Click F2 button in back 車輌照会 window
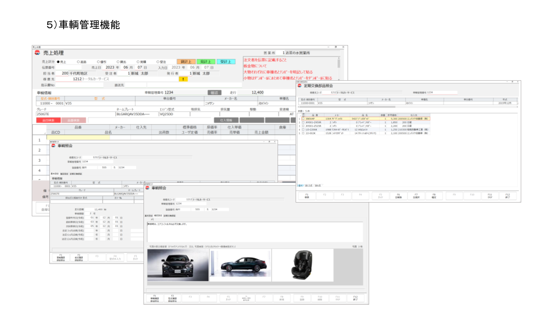 [x=79, y=257]
